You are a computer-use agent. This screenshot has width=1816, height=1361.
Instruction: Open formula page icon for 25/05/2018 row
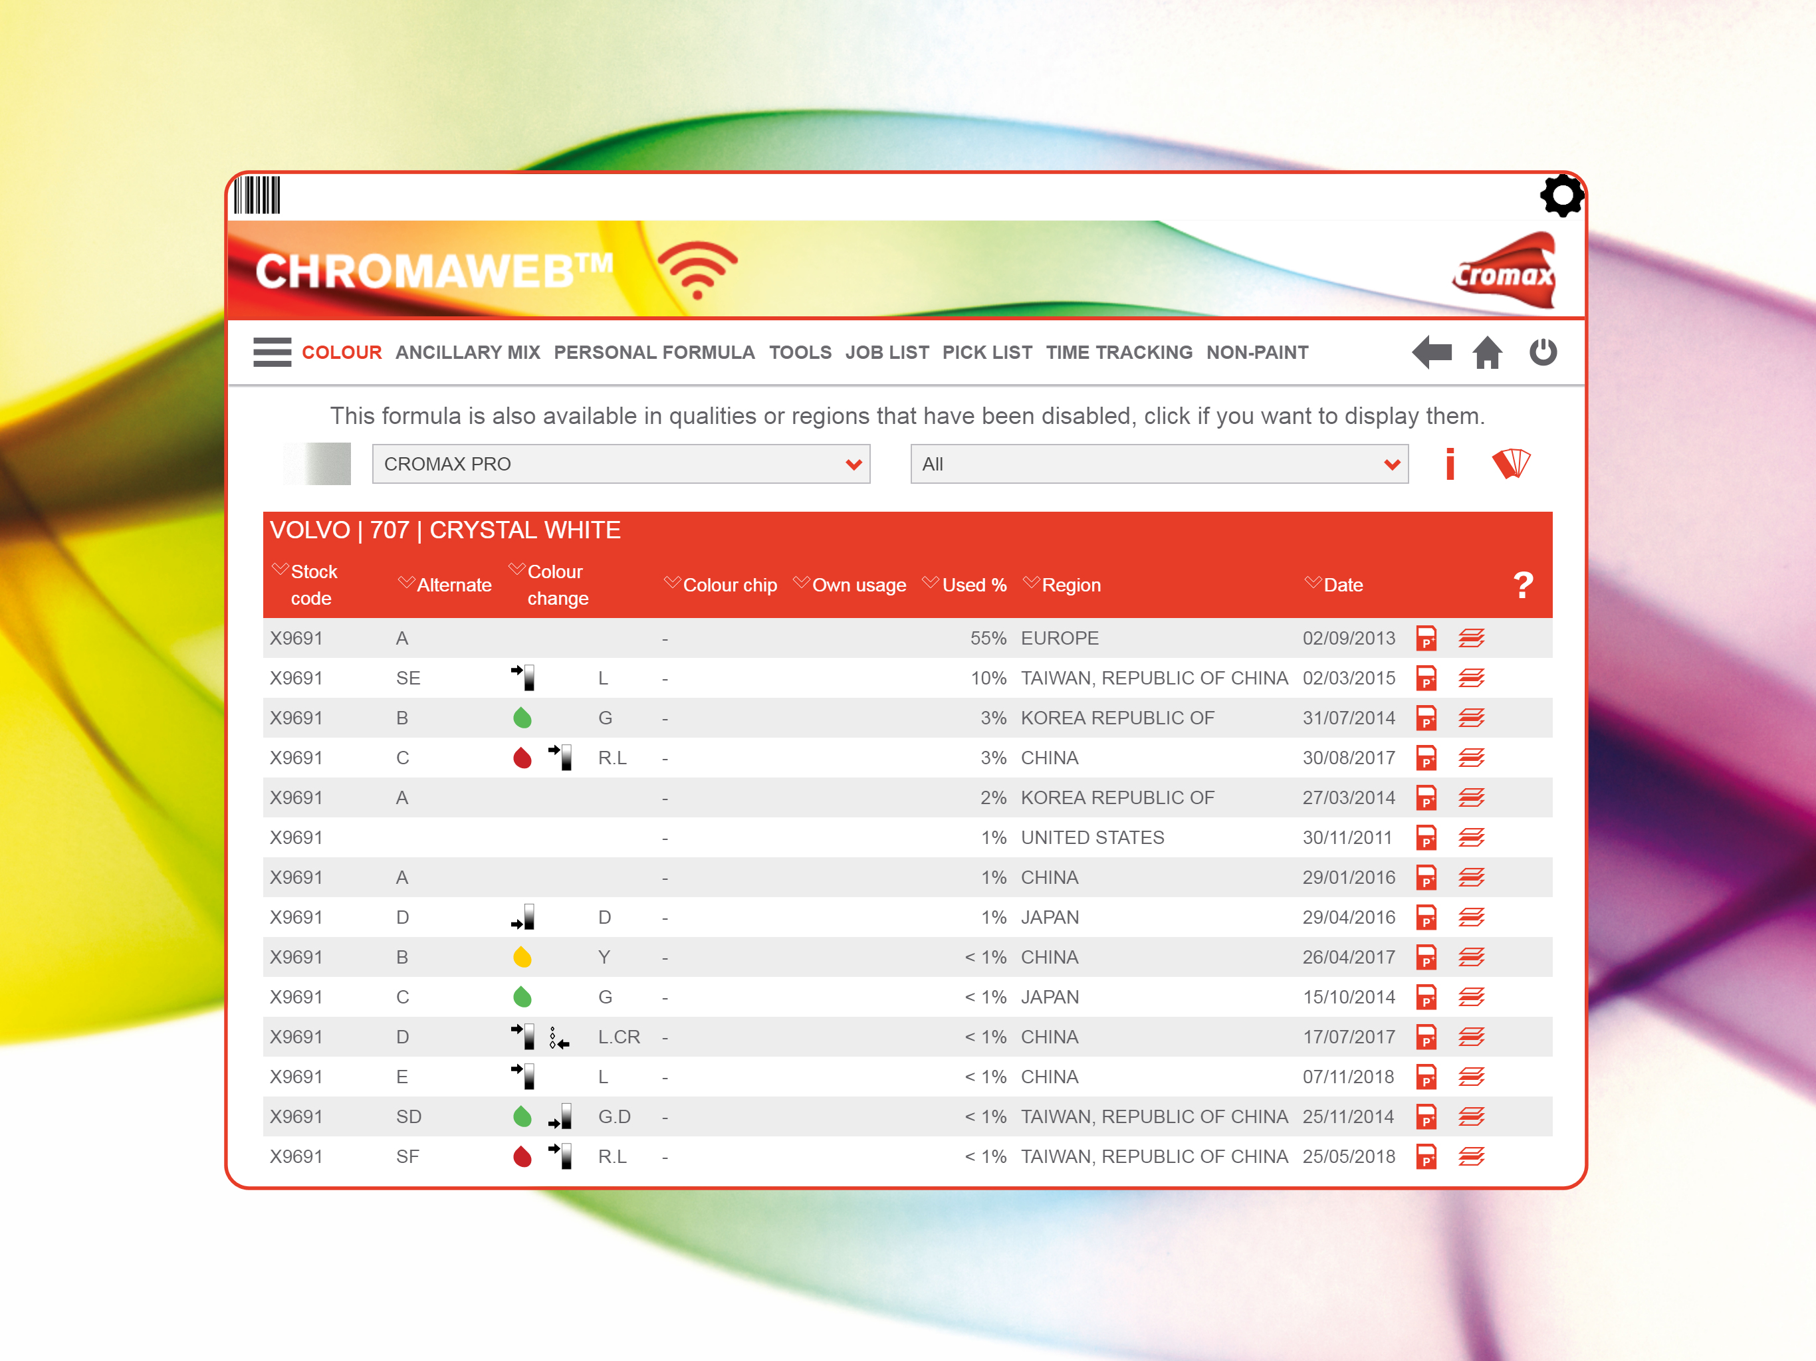1426,1156
